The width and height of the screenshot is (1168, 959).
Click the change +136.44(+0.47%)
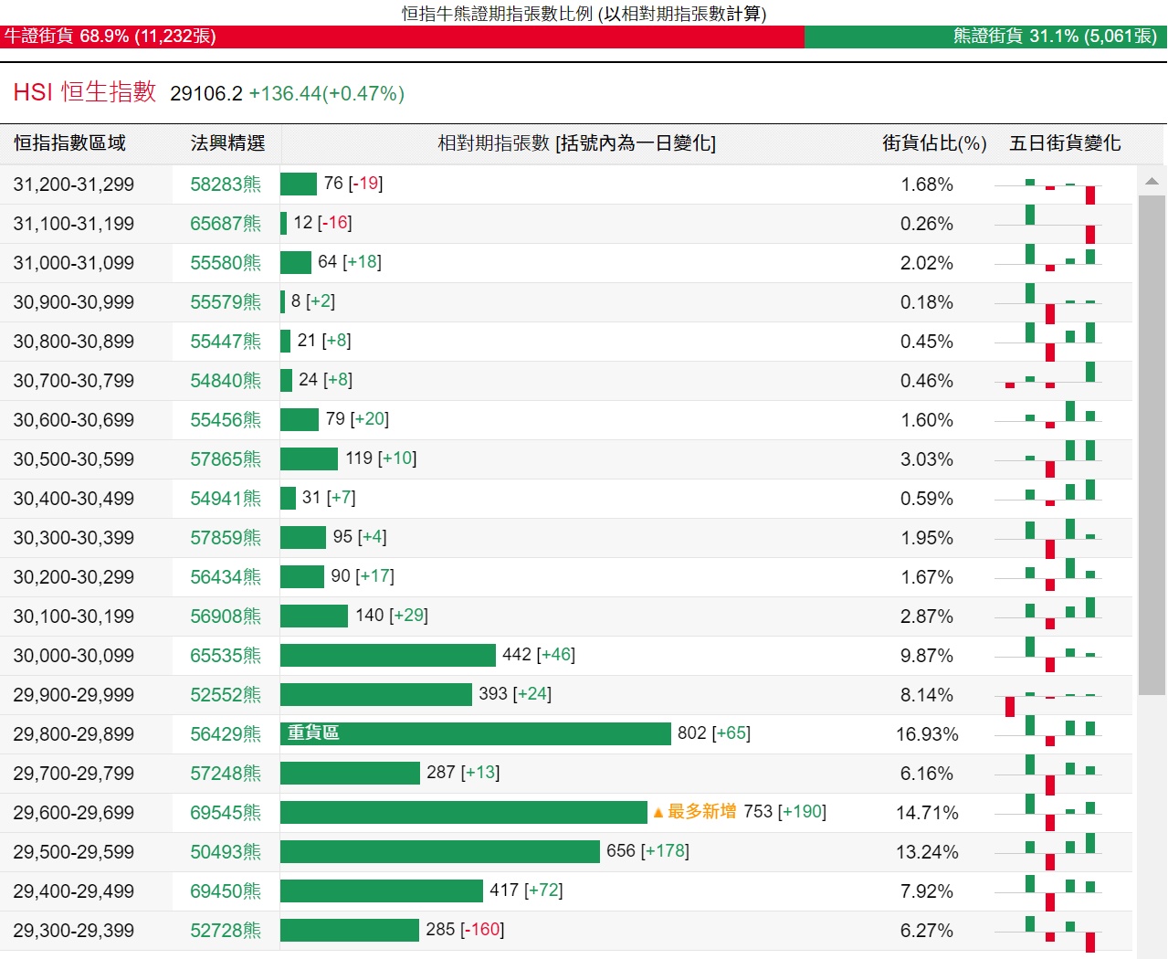click(x=326, y=93)
